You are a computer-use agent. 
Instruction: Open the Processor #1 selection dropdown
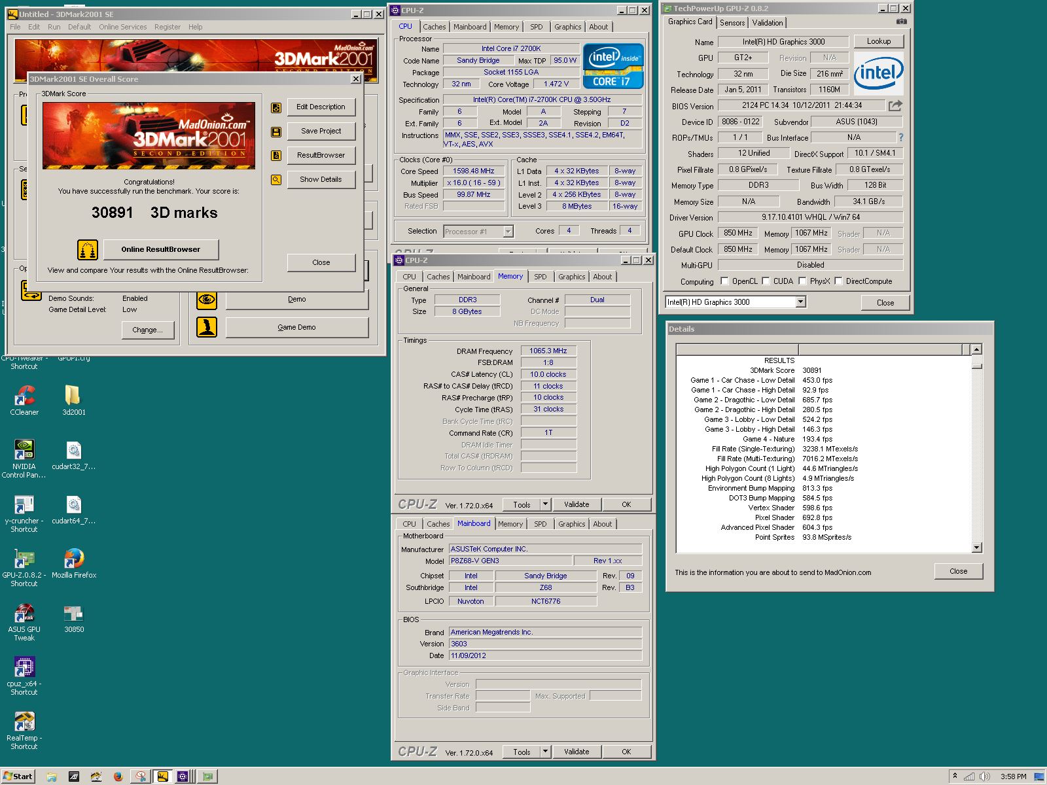(508, 232)
